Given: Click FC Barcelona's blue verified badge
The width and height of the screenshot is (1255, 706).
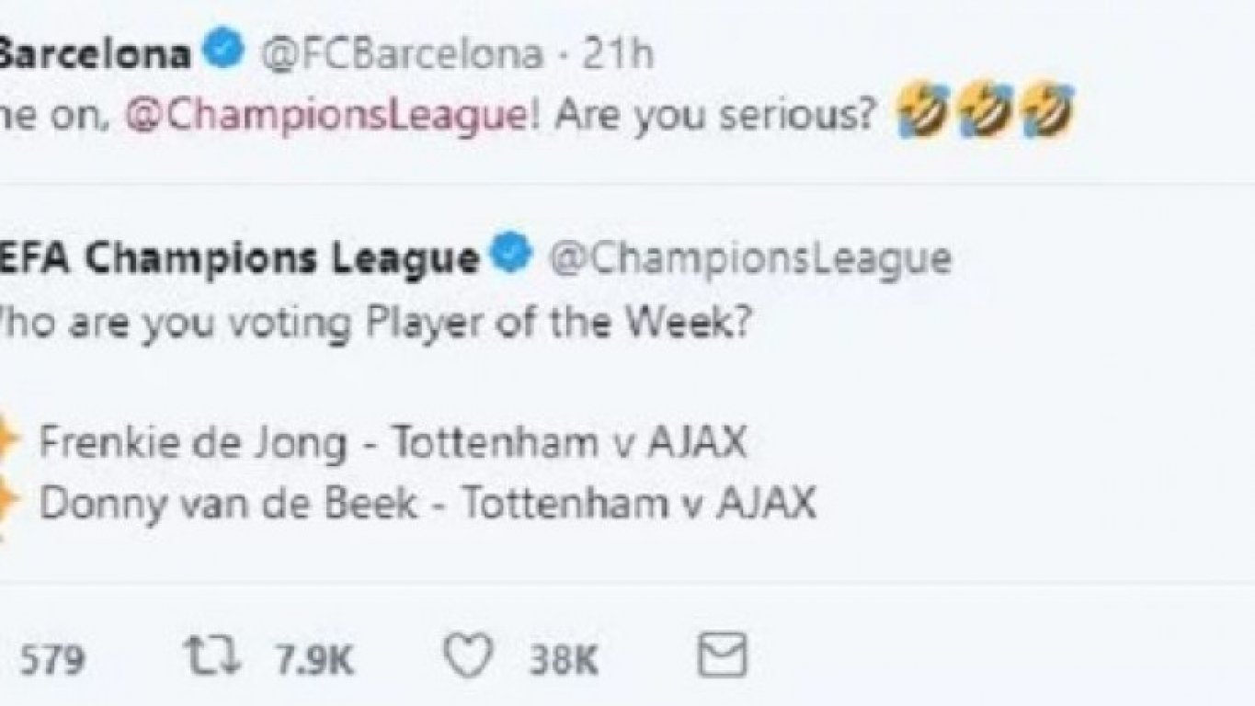Looking at the screenshot, I should (225, 55).
